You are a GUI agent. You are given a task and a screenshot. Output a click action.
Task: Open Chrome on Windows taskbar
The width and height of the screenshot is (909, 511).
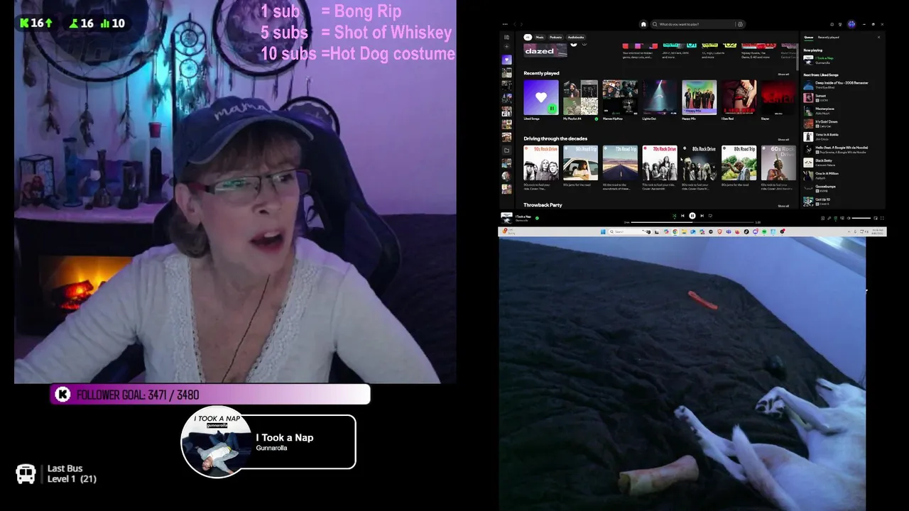click(x=675, y=231)
